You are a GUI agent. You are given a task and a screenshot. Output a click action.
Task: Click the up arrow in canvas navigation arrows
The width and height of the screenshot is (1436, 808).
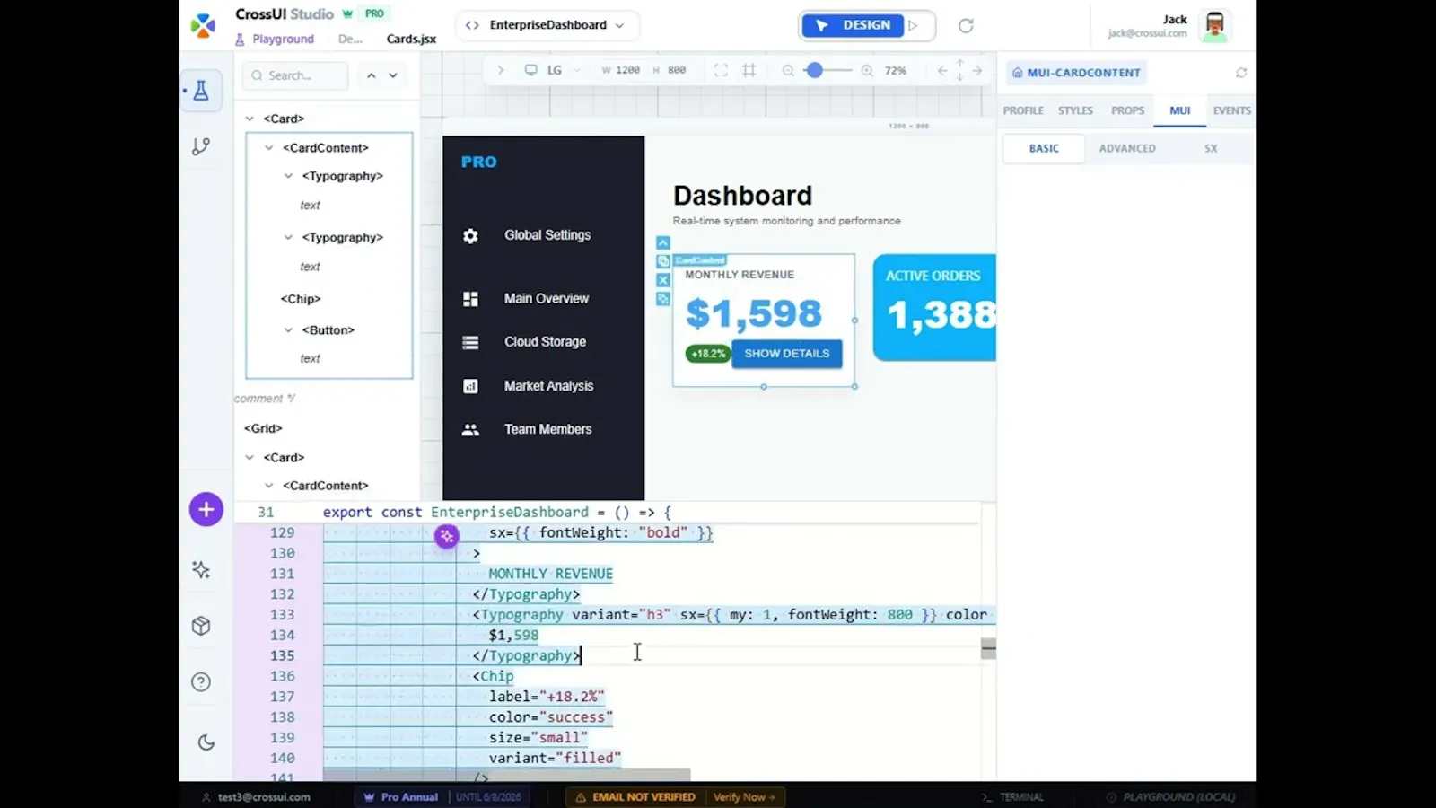pos(959,63)
